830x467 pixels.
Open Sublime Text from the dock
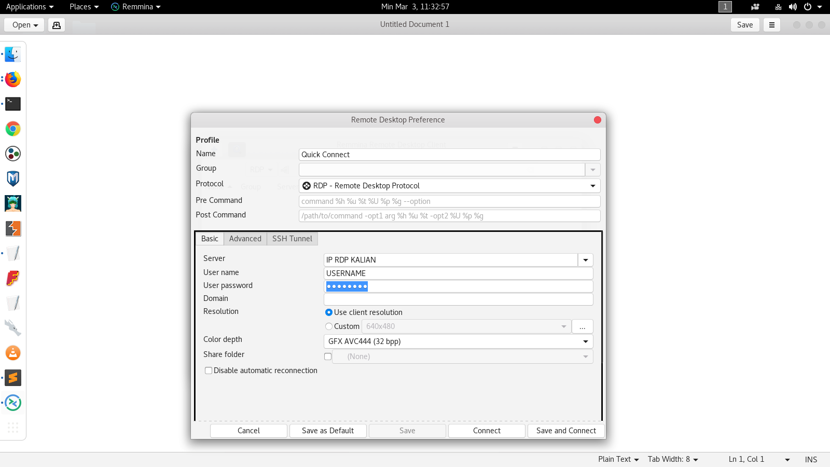click(x=13, y=378)
